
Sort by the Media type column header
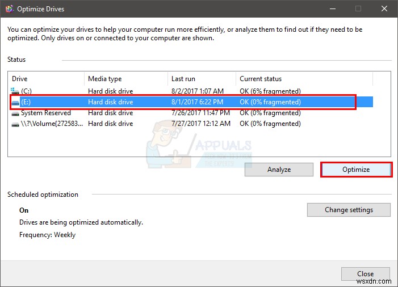[126, 79]
